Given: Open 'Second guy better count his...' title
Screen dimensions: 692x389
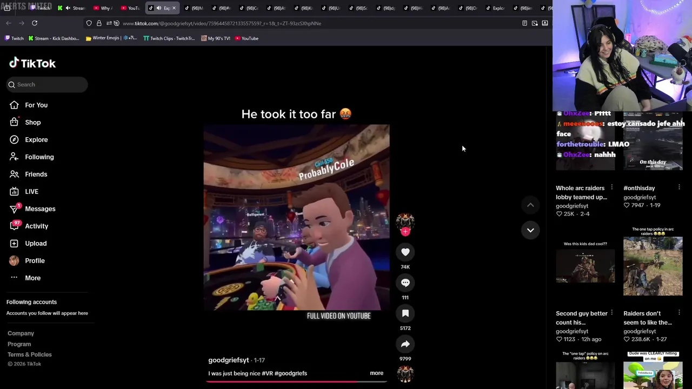Looking at the screenshot, I should 582,318.
